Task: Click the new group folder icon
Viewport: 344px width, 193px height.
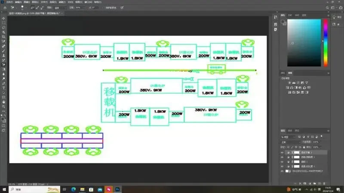Action: (x=315, y=184)
